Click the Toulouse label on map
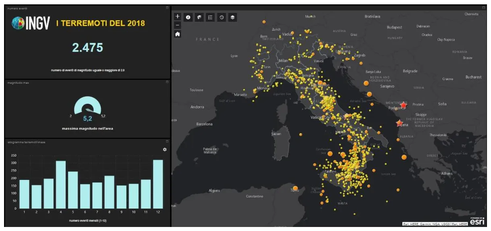 197,90
